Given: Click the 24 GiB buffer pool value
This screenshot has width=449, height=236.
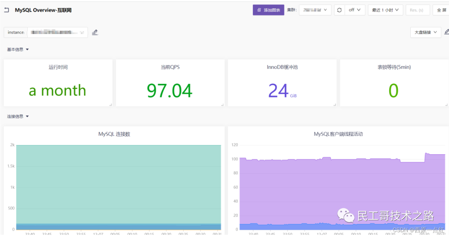Looking at the screenshot, I should pyautogui.click(x=282, y=91).
